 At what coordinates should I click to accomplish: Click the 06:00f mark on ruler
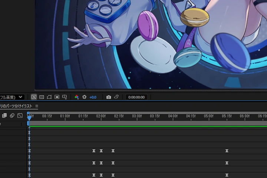click(x=245, y=116)
